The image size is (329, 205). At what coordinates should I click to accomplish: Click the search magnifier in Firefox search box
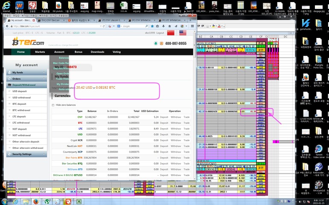click(x=147, y=26)
